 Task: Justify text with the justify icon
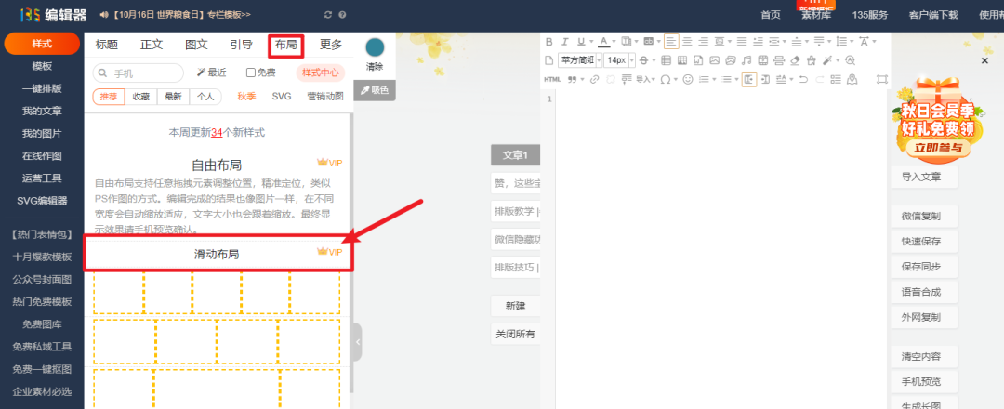[742, 42]
